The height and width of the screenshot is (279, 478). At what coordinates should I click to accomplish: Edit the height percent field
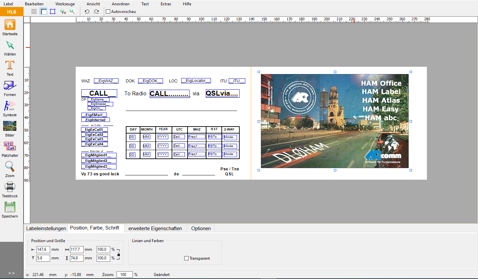tap(103, 258)
